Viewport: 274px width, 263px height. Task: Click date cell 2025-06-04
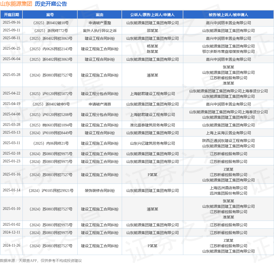click(11, 59)
